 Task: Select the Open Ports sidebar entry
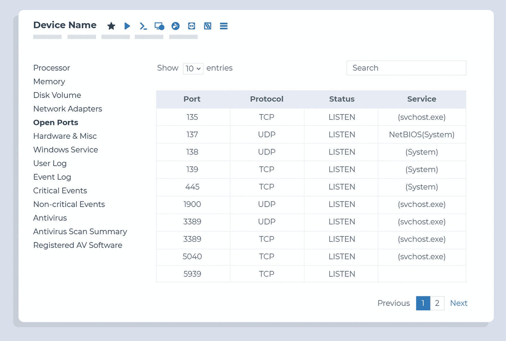56,122
